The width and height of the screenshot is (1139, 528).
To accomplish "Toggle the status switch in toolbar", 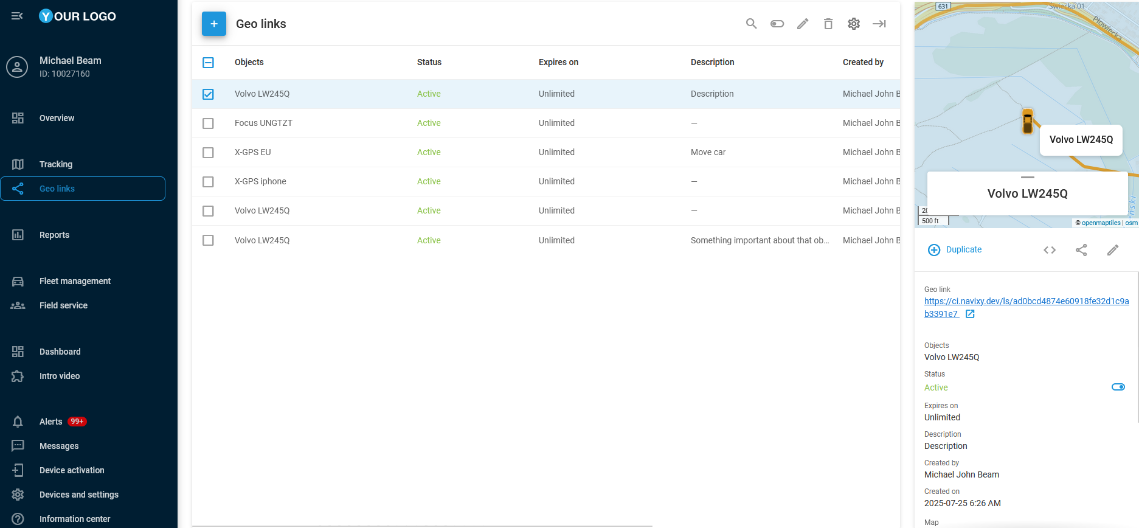I will 777,24.
